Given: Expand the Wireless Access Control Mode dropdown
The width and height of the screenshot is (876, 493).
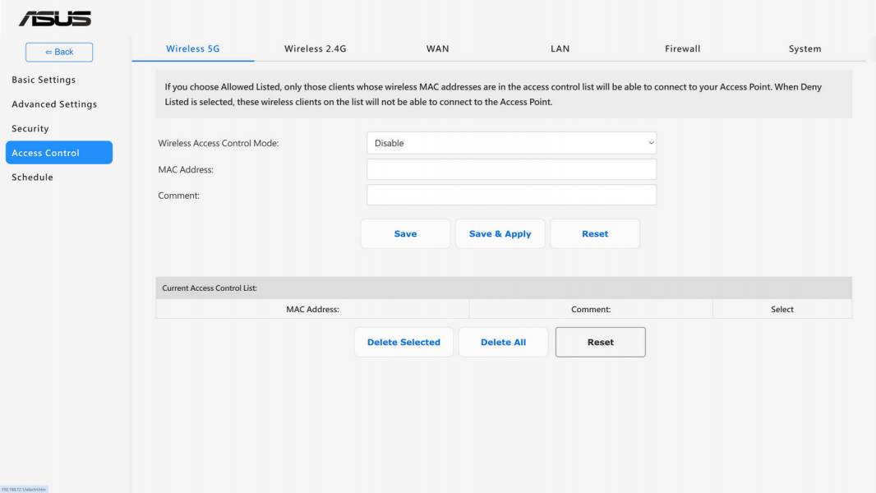Looking at the screenshot, I should (511, 143).
